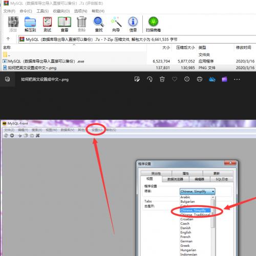Choose Danish in the language list

tap(185, 228)
